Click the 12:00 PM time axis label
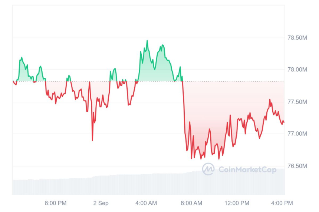319x212 pixels. pos(237,203)
